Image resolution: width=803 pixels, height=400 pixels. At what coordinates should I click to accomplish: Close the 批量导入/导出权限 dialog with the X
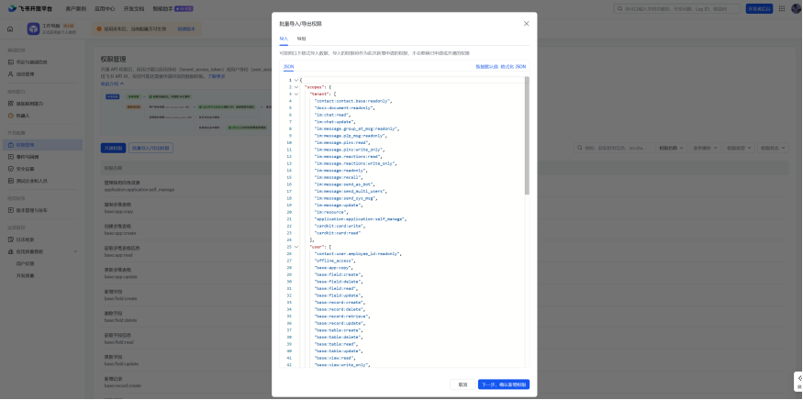(526, 24)
